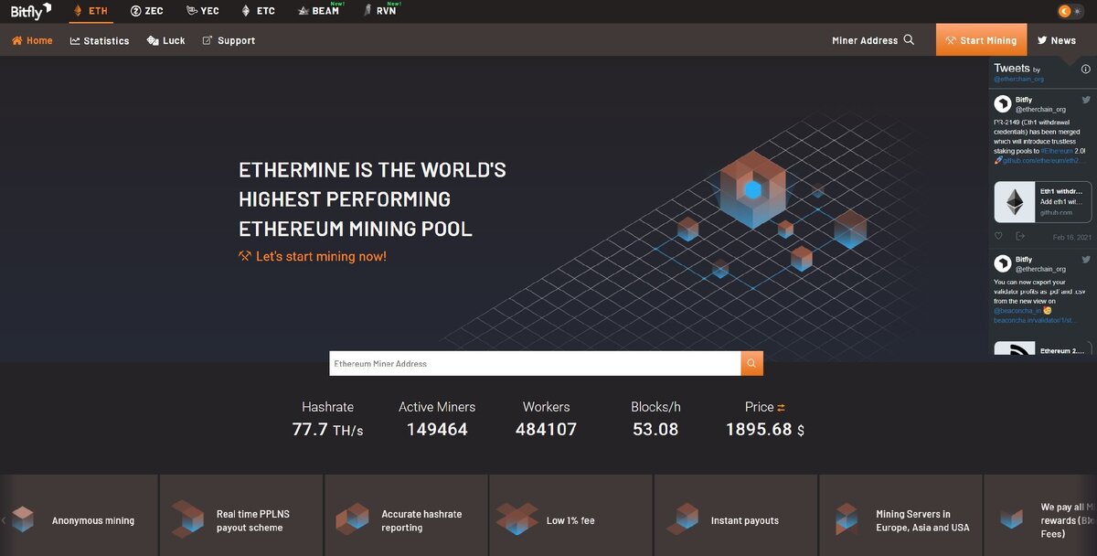Open the Ethereum 2 card in tweets
The height and width of the screenshot is (556, 1097).
tap(1043, 349)
